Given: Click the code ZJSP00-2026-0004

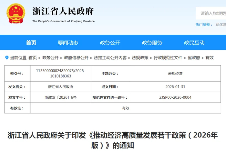Looking at the screenshot, I should (175, 97).
